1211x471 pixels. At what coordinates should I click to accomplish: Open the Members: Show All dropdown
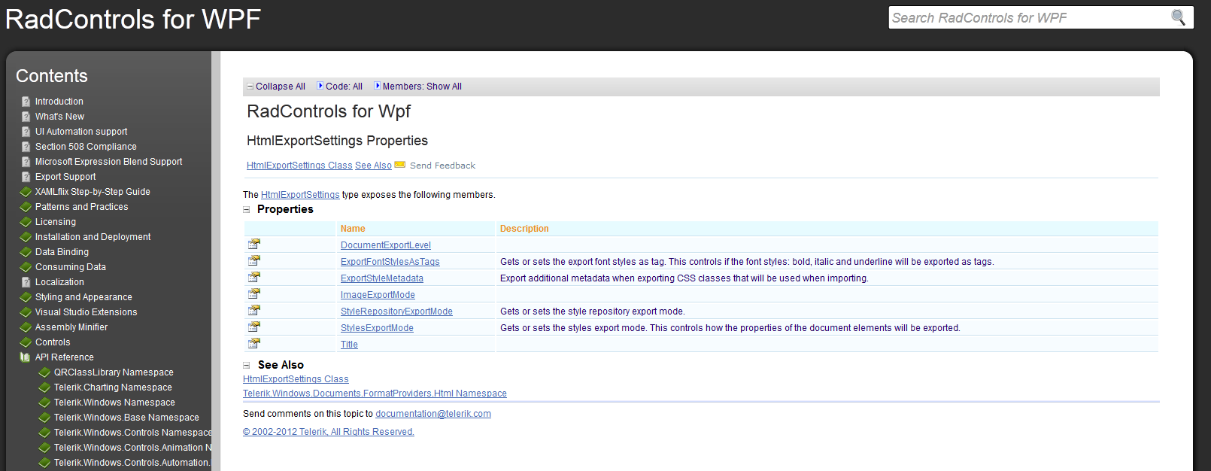[x=417, y=87]
